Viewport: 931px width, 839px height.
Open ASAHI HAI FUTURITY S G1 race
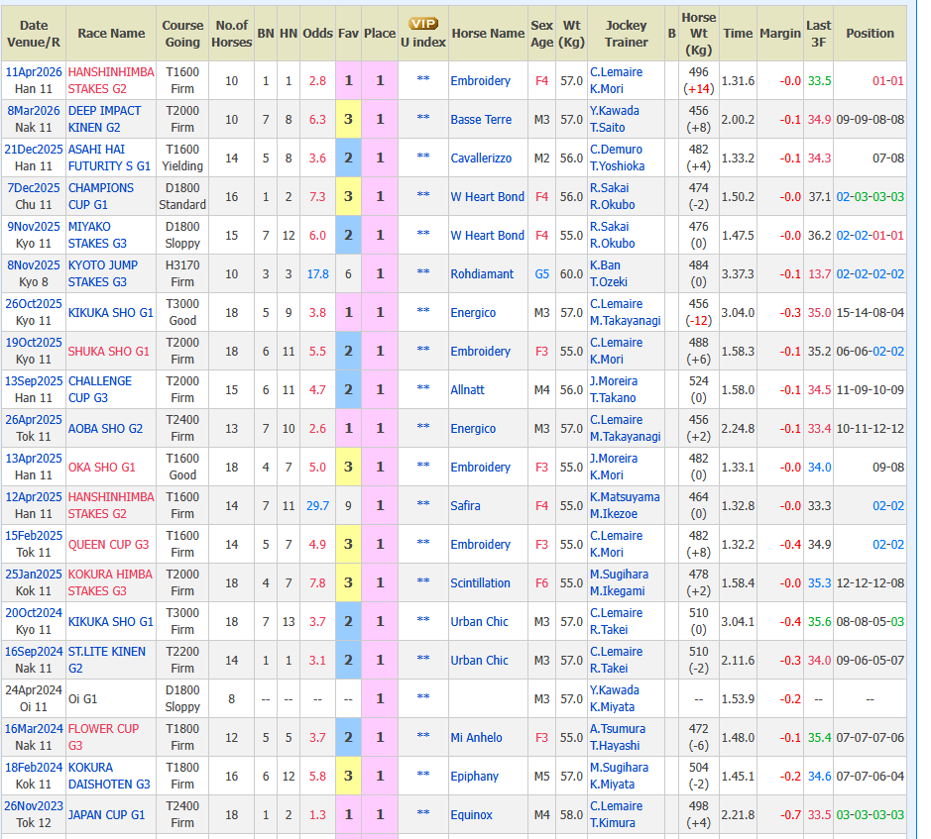tap(109, 157)
